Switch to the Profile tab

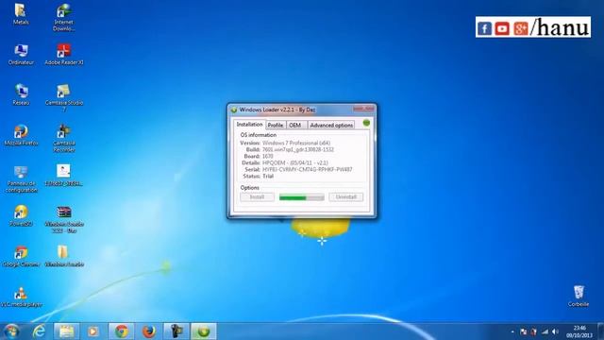[x=276, y=126]
